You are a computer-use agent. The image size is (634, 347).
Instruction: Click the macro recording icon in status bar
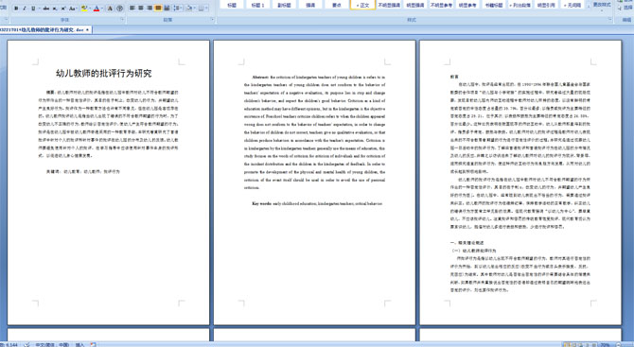93,344
